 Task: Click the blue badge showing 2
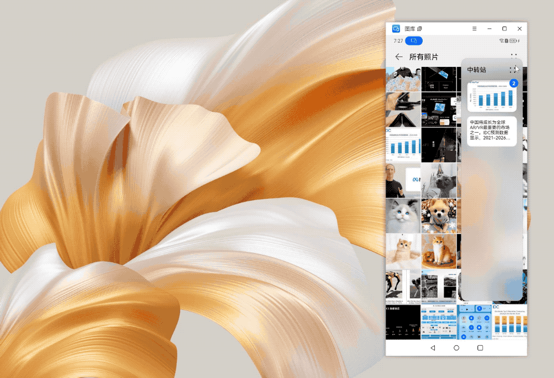(x=514, y=84)
